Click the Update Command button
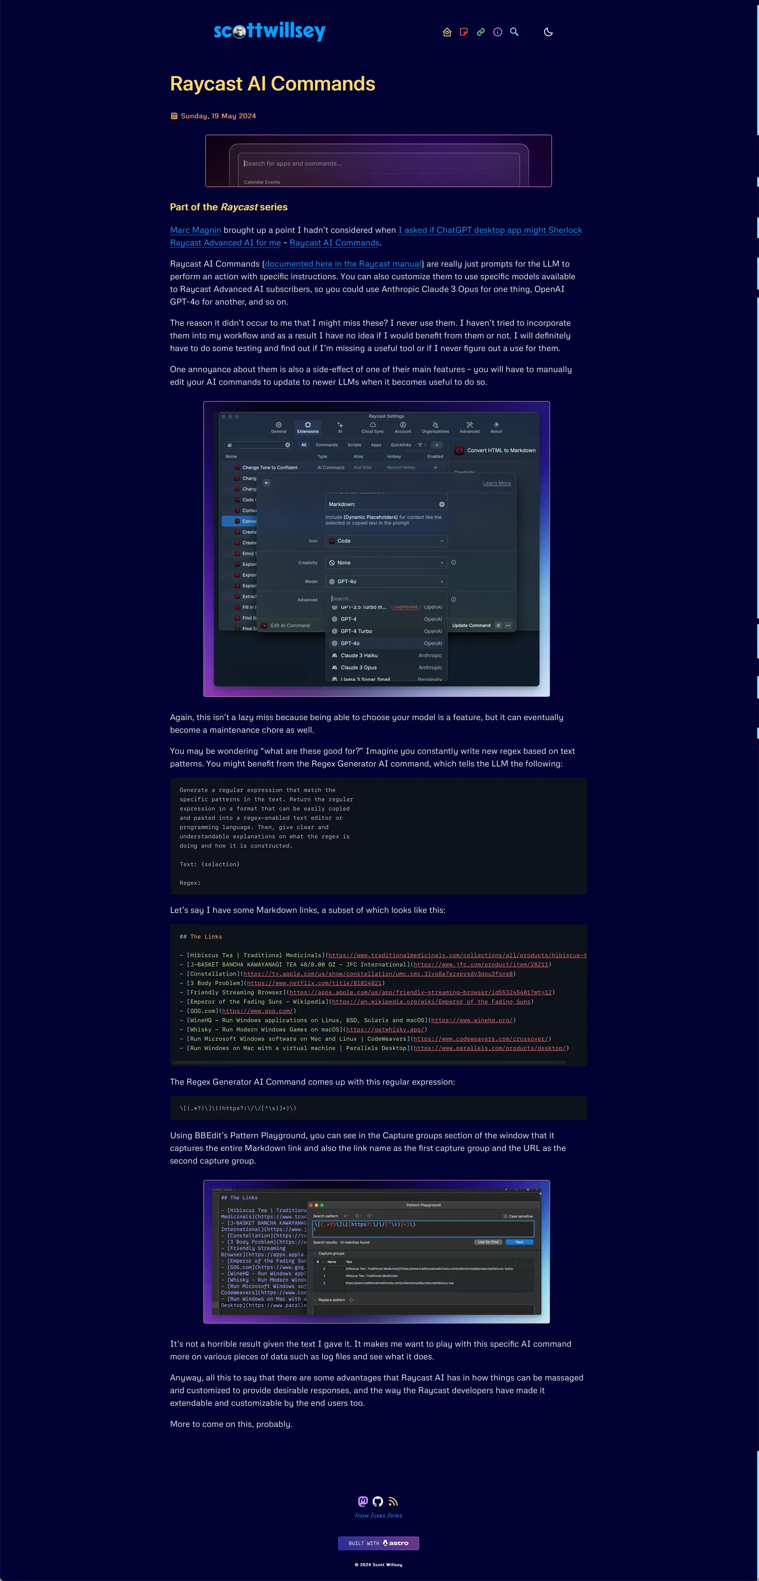This screenshot has height=1581, width=759. (x=471, y=625)
